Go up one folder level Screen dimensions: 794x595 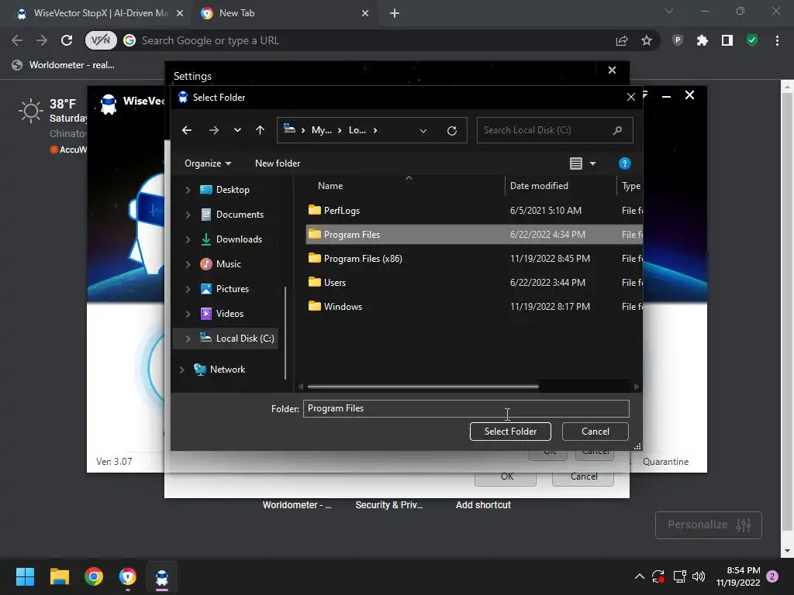coord(261,130)
